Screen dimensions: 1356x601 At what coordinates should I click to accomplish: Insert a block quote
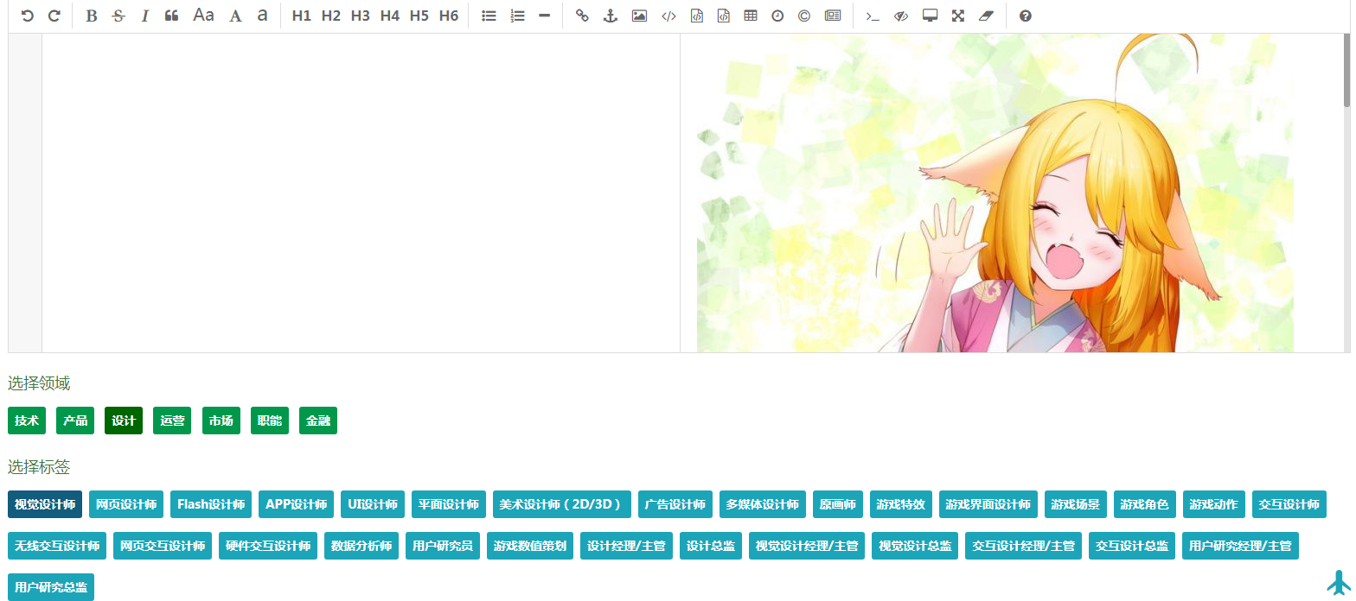point(171,16)
